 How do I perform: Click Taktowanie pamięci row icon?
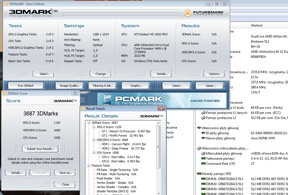point(203,159)
